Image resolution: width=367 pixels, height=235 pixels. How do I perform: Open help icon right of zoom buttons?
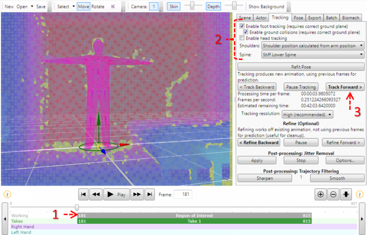360,194
